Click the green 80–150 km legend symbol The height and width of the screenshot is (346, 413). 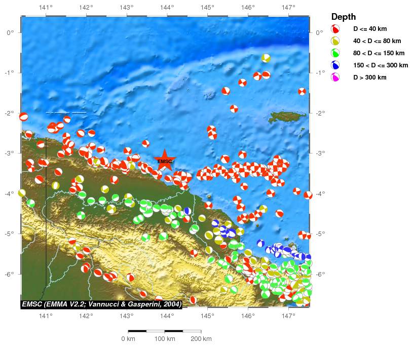tap(335, 53)
